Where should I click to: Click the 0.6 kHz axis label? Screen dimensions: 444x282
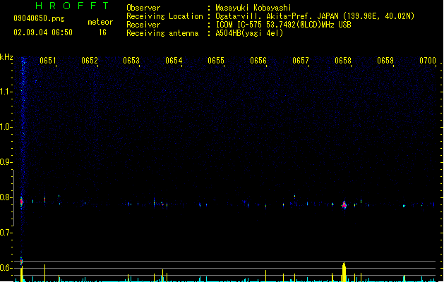[x=6, y=268]
